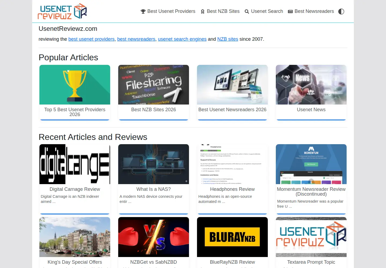Read the Textarea Prompt Topic article

coord(311,262)
